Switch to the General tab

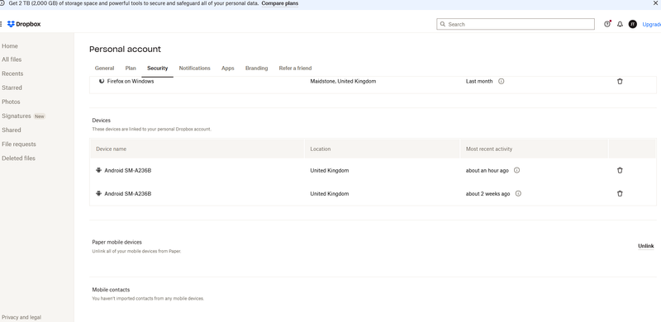[x=104, y=69]
